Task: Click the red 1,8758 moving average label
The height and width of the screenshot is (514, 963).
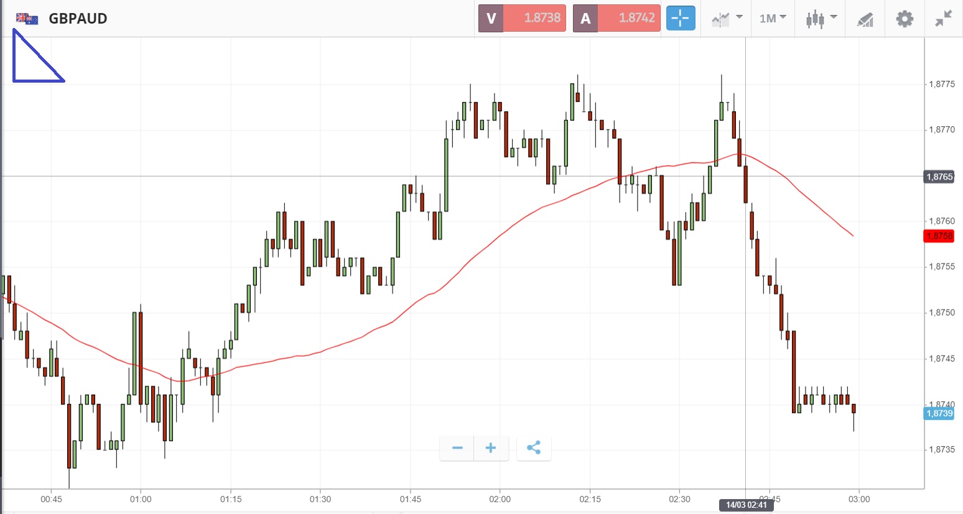Action: (x=939, y=236)
